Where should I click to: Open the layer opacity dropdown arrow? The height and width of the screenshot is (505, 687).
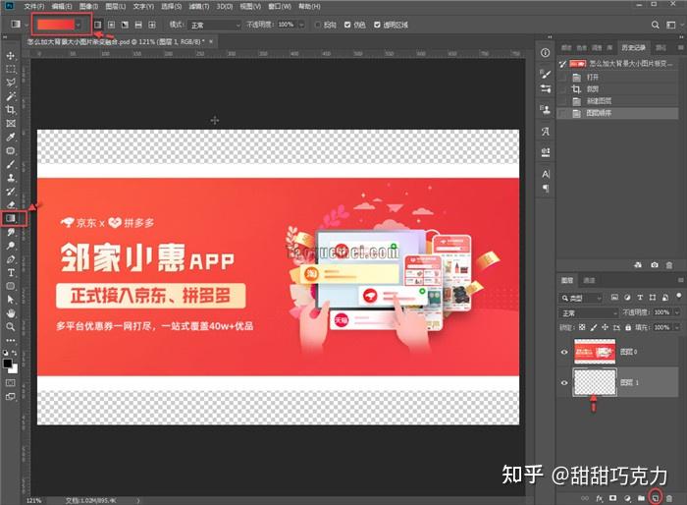[677, 312]
